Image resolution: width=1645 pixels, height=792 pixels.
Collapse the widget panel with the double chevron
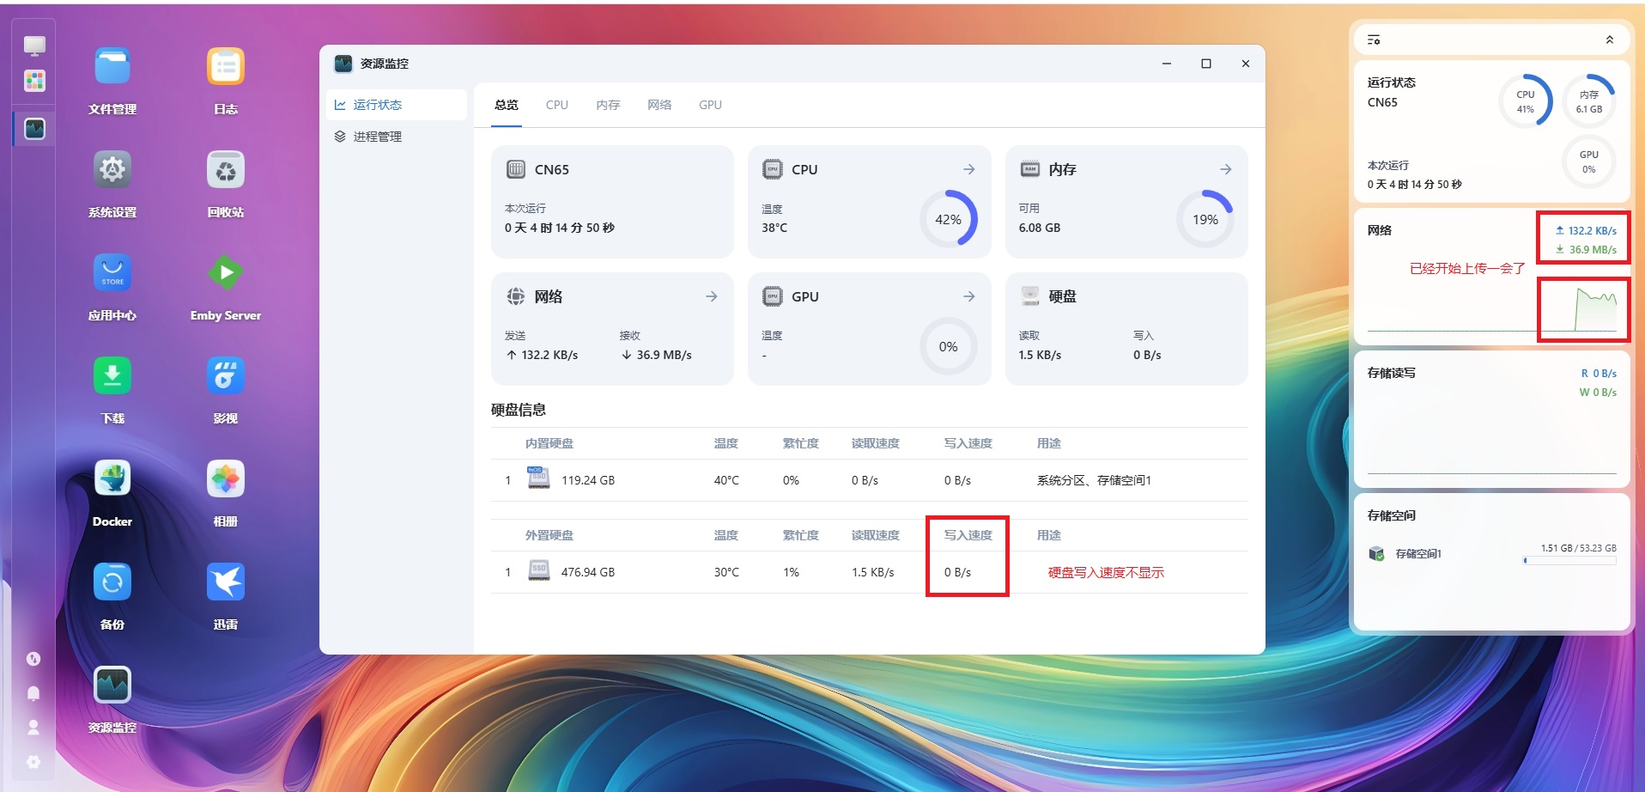pyautogui.click(x=1610, y=40)
